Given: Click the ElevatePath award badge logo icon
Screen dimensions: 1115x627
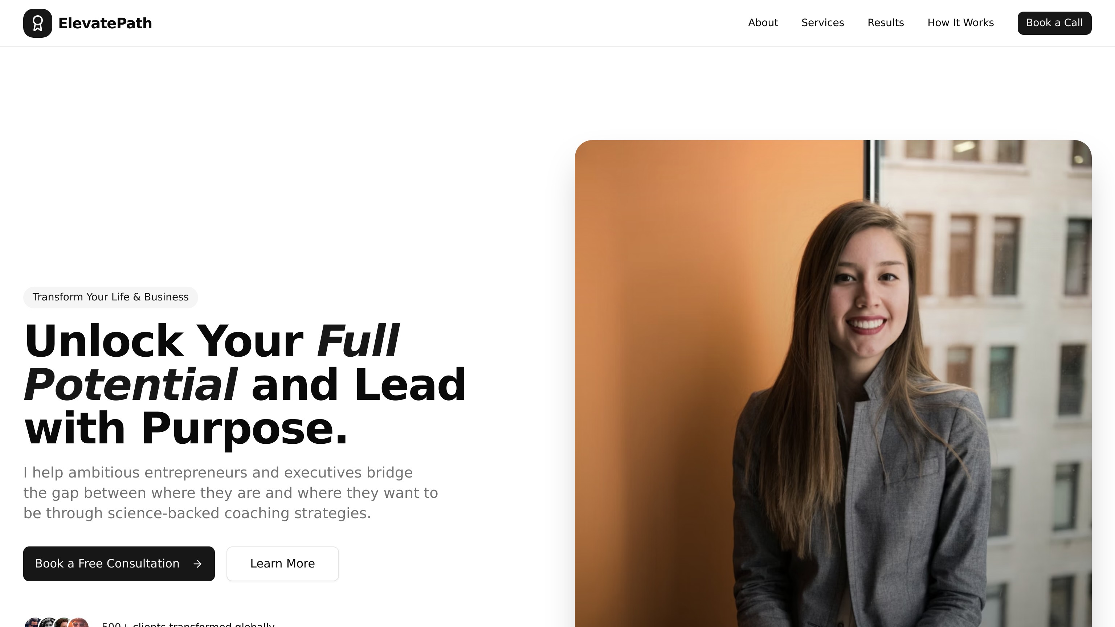Looking at the screenshot, I should 38,23.
